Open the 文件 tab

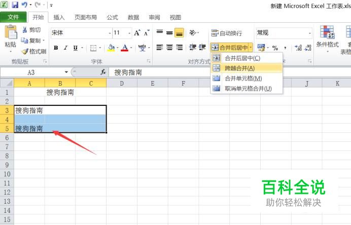(x=13, y=17)
